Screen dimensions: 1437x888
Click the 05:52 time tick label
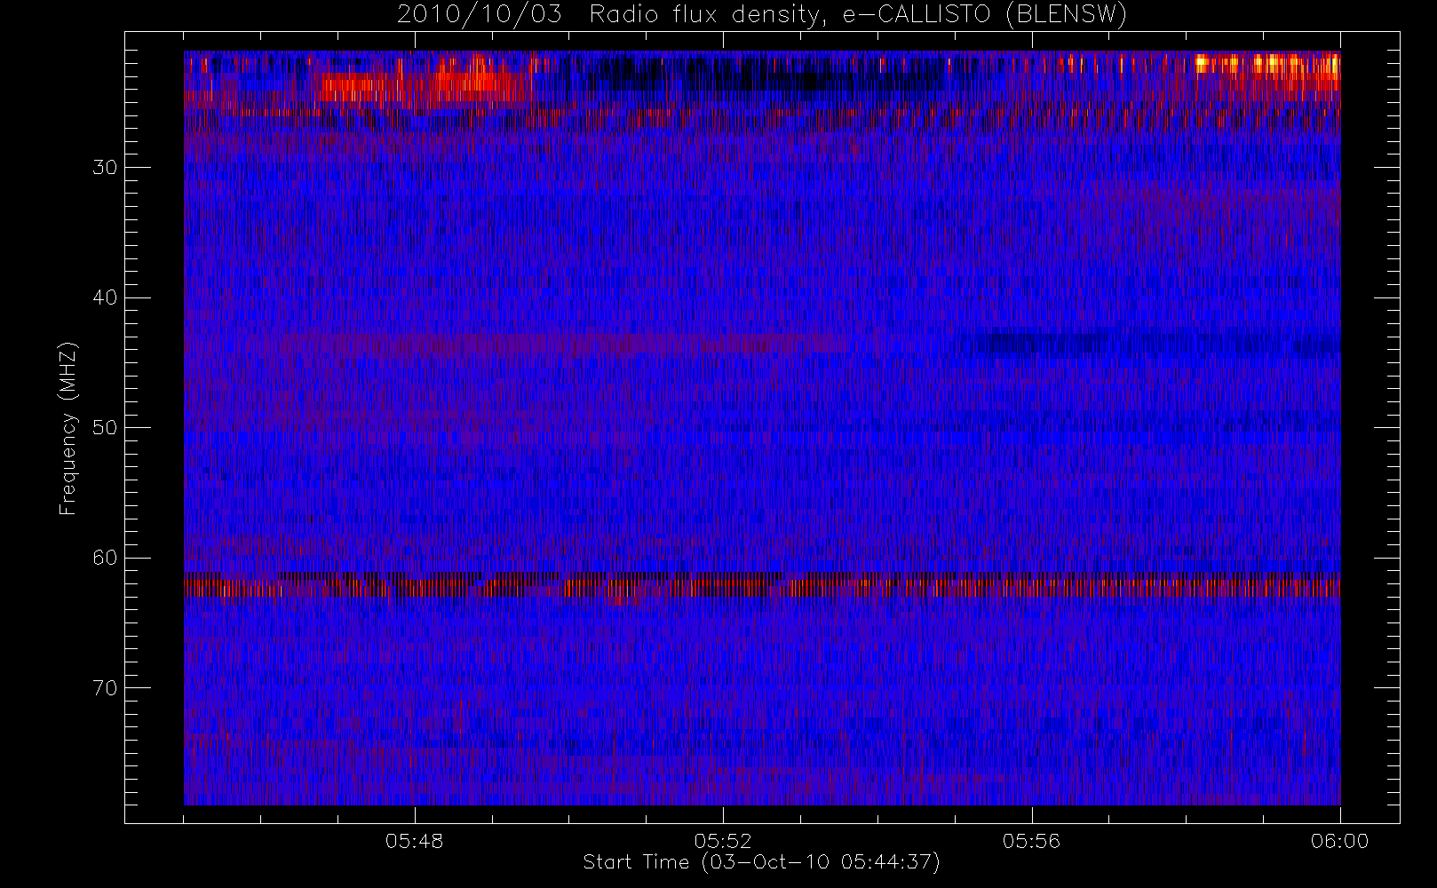point(723,841)
